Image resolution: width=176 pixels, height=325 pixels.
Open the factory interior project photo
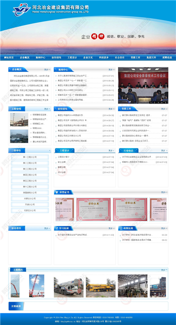pos(133,286)
